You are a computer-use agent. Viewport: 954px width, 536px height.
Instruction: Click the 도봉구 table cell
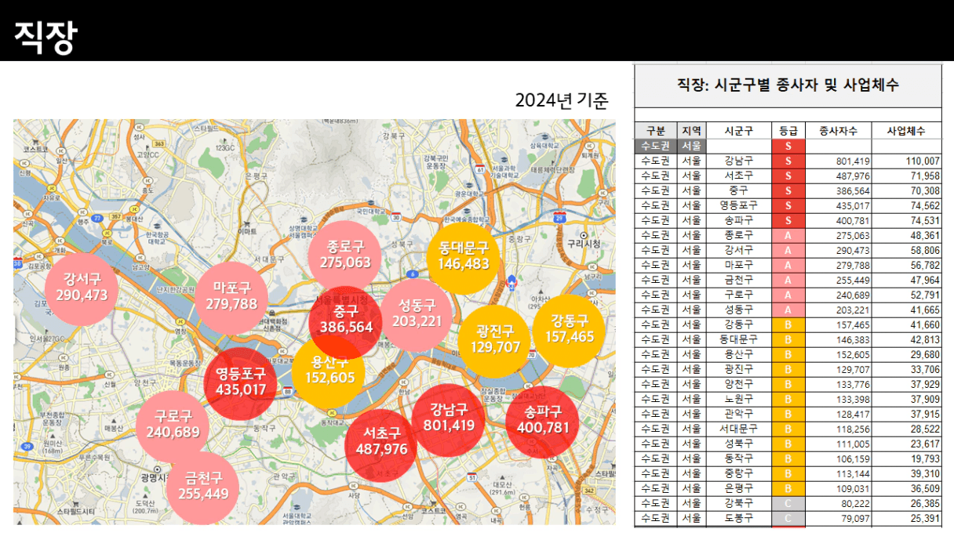[x=738, y=518]
